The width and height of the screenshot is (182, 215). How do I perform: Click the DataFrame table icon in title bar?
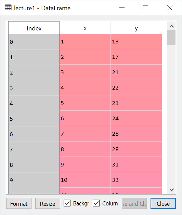click(x=8, y=8)
